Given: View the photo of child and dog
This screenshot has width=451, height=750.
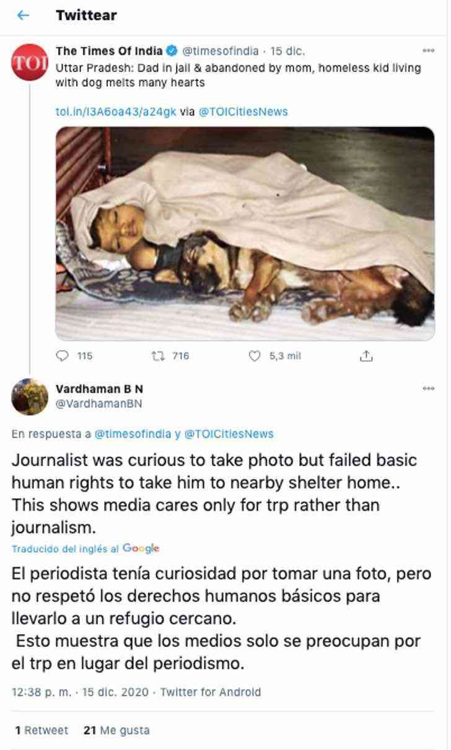Looking at the screenshot, I should [245, 234].
